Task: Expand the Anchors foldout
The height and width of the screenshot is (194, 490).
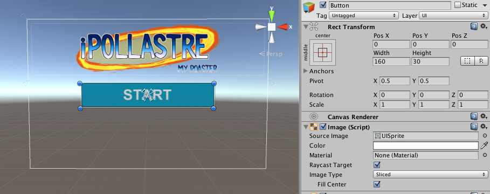Action: point(306,71)
